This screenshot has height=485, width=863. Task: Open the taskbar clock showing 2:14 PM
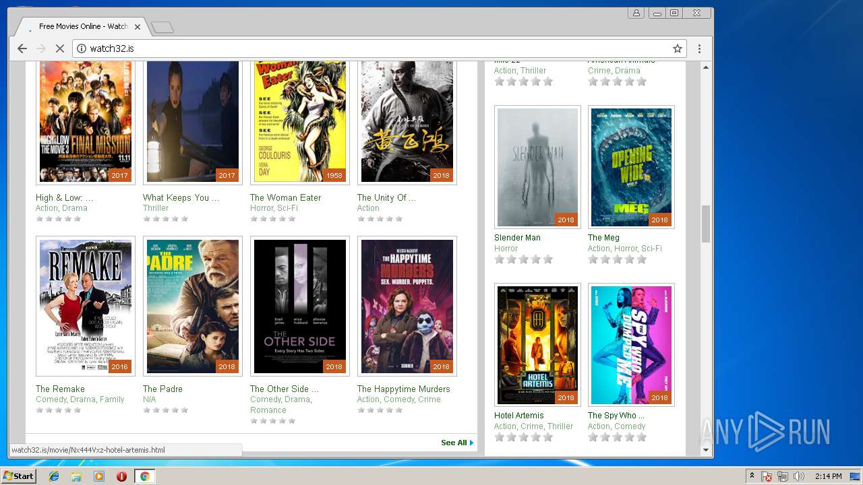(828, 476)
